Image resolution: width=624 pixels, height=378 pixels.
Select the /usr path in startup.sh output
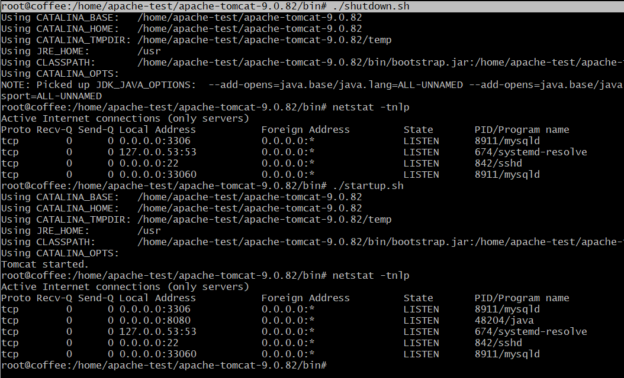coord(149,231)
